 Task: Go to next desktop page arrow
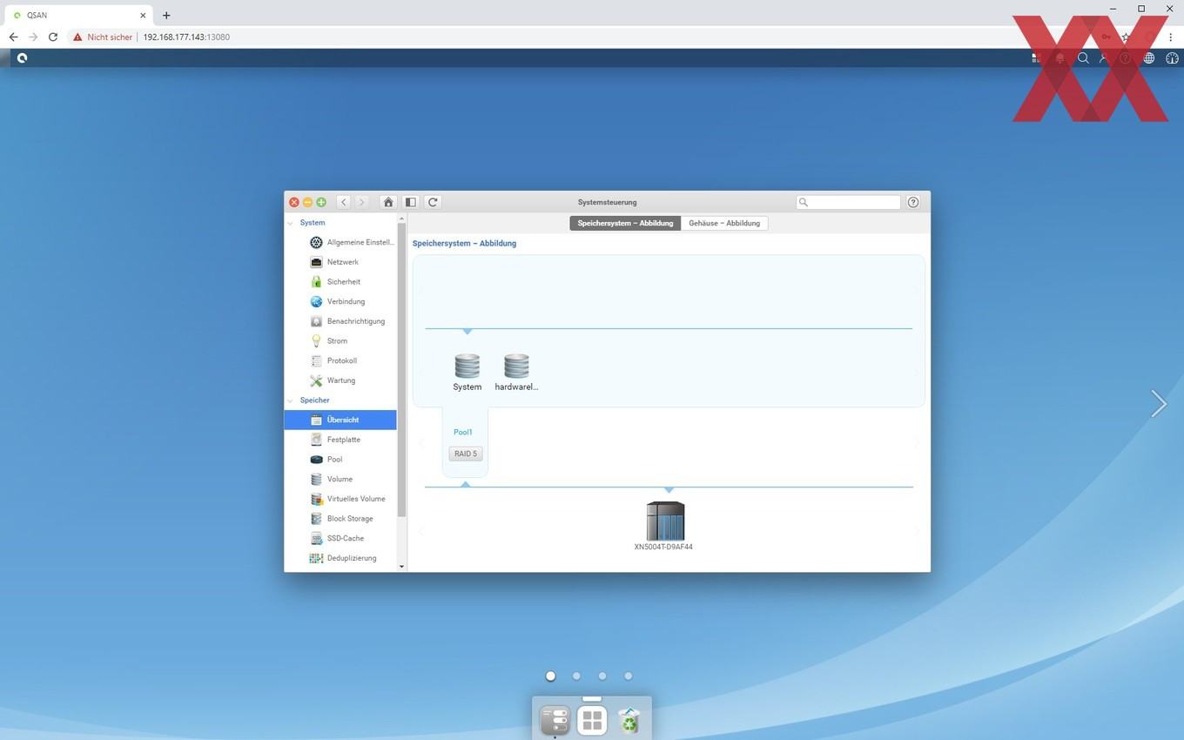[x=1158, y=403]
